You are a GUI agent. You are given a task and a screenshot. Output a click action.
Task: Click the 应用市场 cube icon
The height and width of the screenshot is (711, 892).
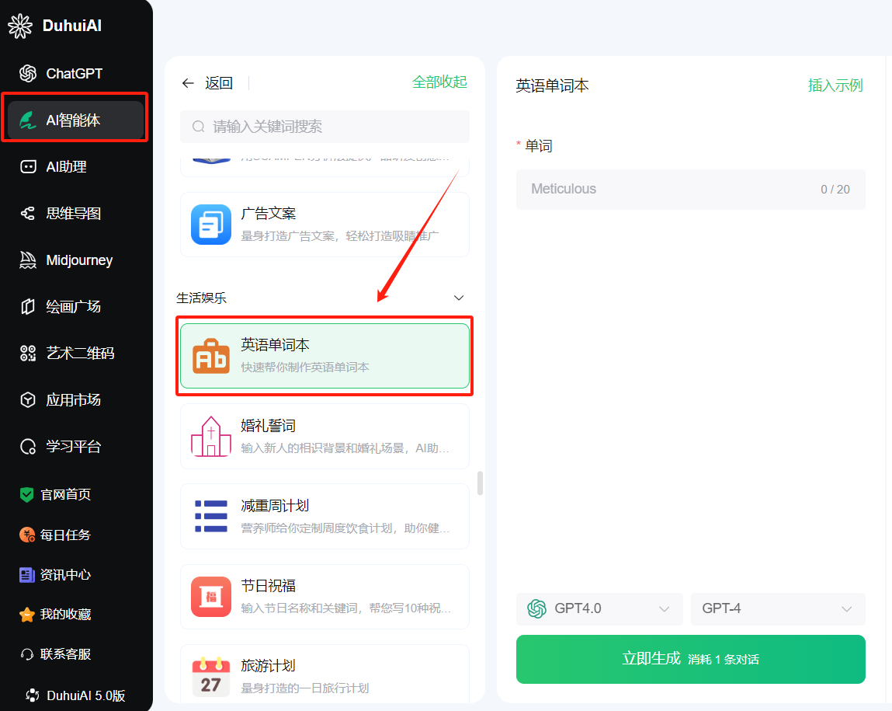click(28, 400)
